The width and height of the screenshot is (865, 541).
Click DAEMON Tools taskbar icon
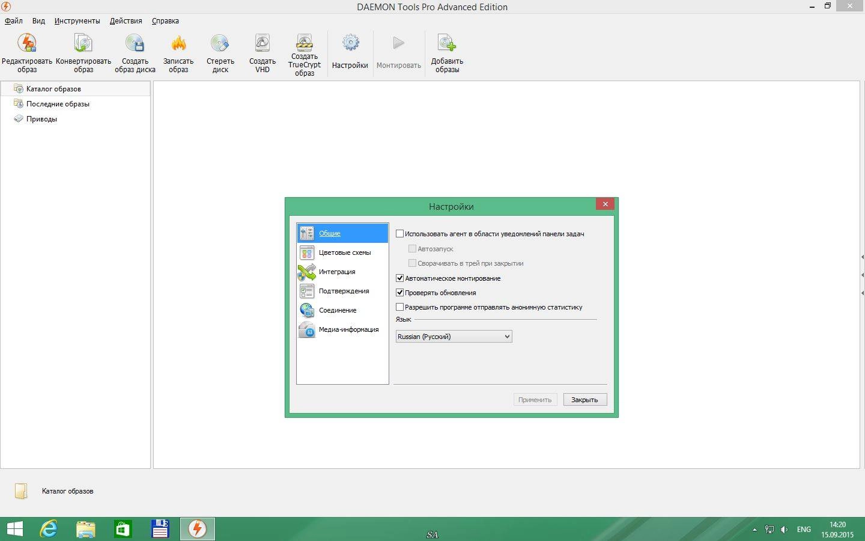pyautogui.click(x=197, y=529)
